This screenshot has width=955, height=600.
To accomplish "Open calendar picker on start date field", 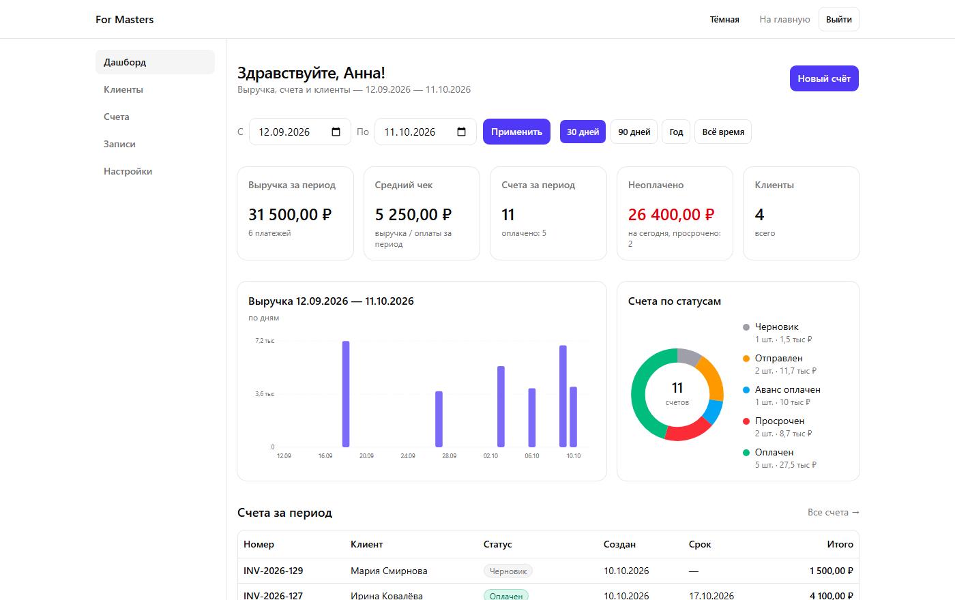I will point(336,132).
